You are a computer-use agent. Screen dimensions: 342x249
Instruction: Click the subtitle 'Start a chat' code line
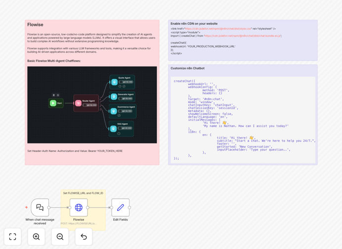(266, 141)
